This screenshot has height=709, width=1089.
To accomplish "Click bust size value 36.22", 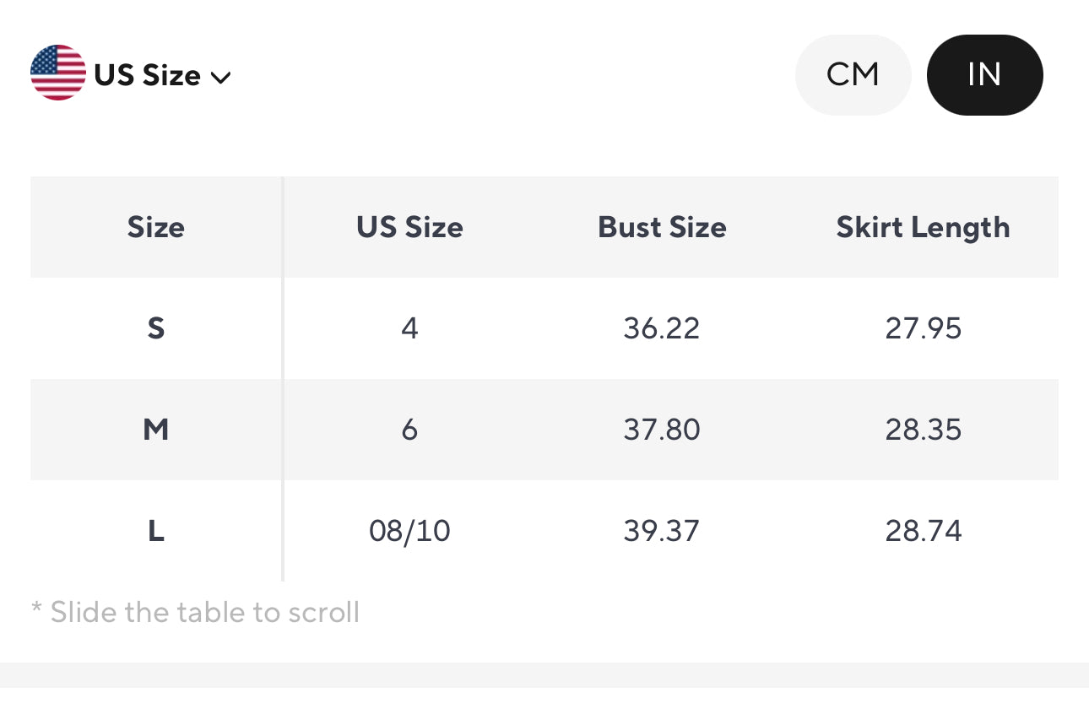I will [662, 328].
